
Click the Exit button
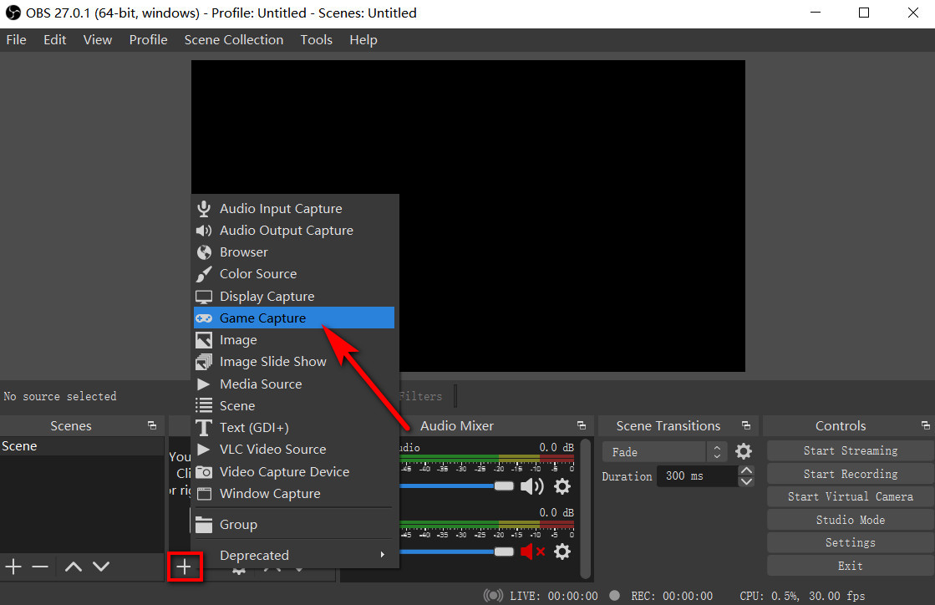[851, 566]
